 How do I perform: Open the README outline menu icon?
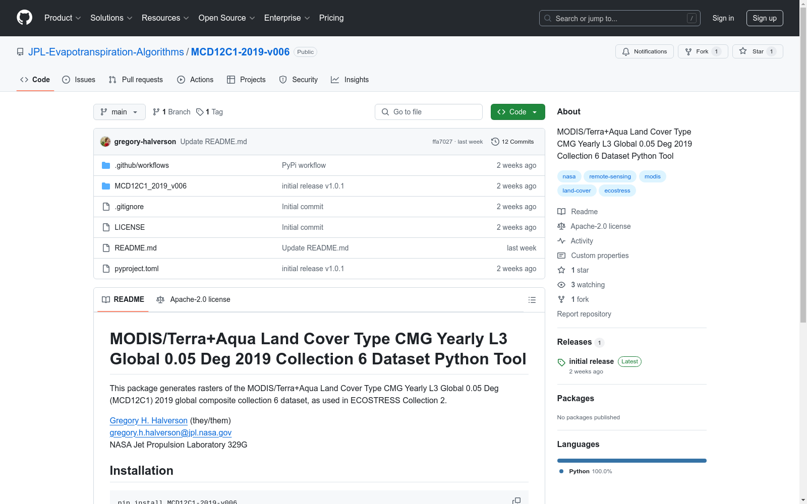click(532, 300)
